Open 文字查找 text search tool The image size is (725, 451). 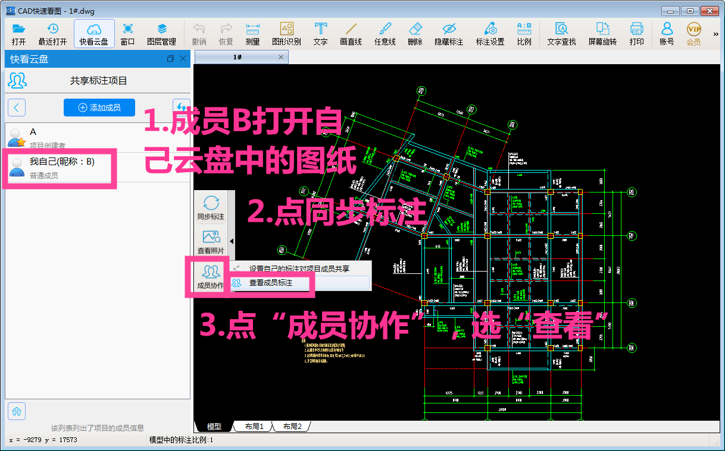pyautogui.click(x=561, y=34)
